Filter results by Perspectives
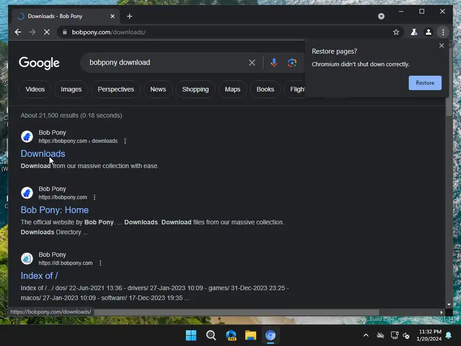The width and height of the screenshot is (461, 346). 116,89
